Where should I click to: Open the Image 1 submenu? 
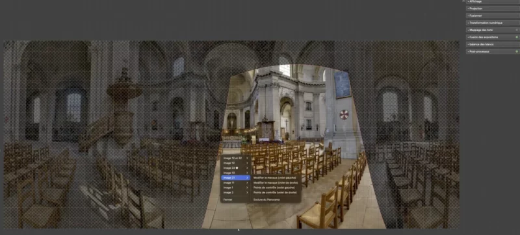(235, 188)
